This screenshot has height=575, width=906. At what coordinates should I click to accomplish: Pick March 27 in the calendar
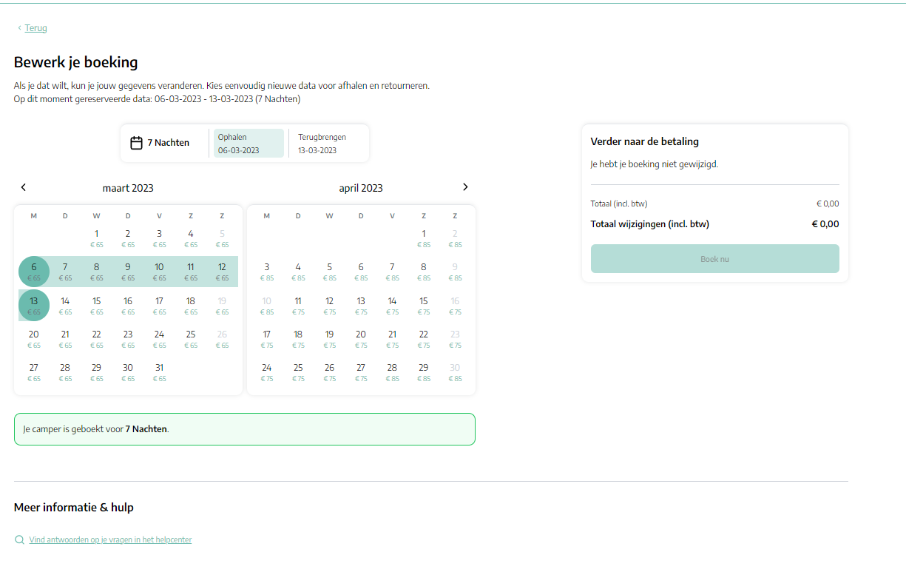pos(34,372)
